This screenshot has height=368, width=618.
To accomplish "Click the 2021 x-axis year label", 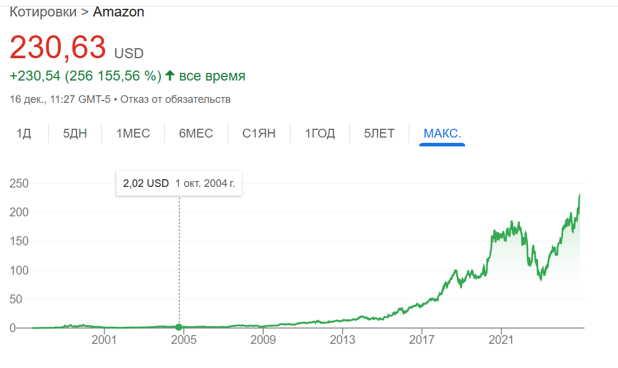I will click(x=501, y=340).
